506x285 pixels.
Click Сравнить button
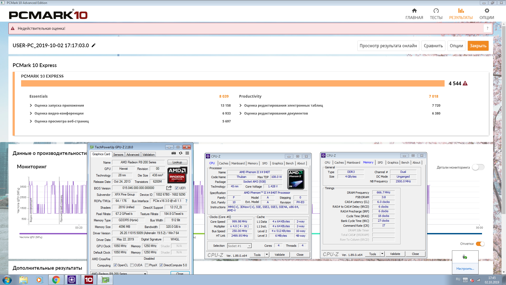(x=433, y=46)
